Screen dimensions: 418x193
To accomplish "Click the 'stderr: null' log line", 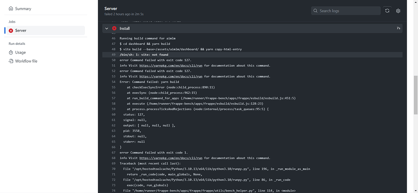I will (134, 142).
